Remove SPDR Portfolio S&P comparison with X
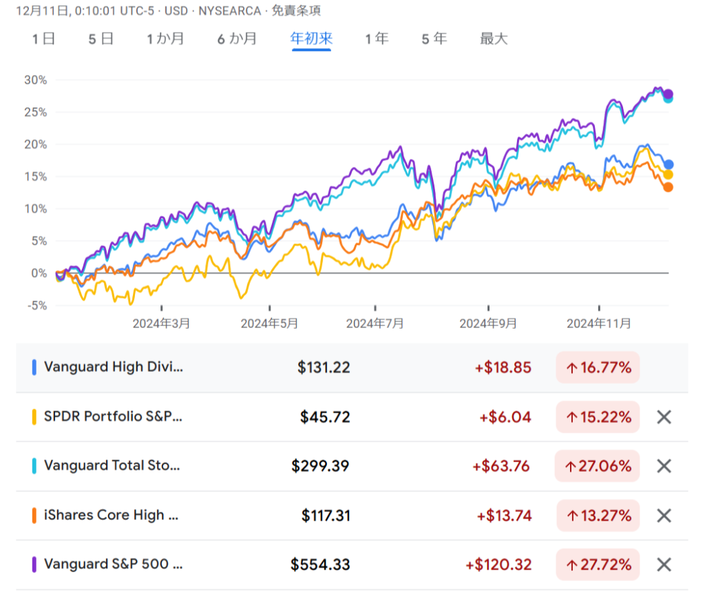The image size is (705, 599). (x=664, y=417)
